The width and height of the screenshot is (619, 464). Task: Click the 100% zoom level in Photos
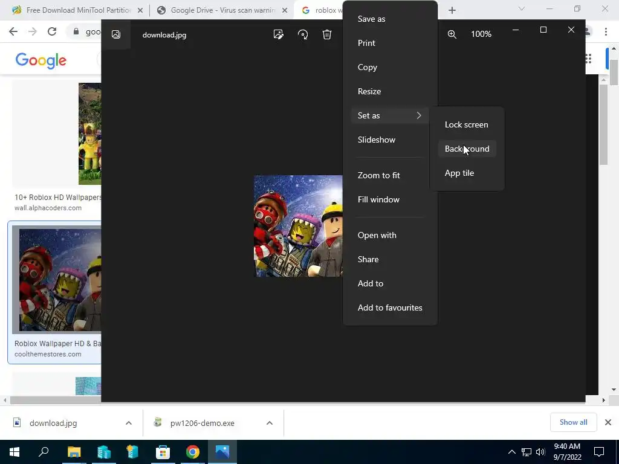[481, 34]
